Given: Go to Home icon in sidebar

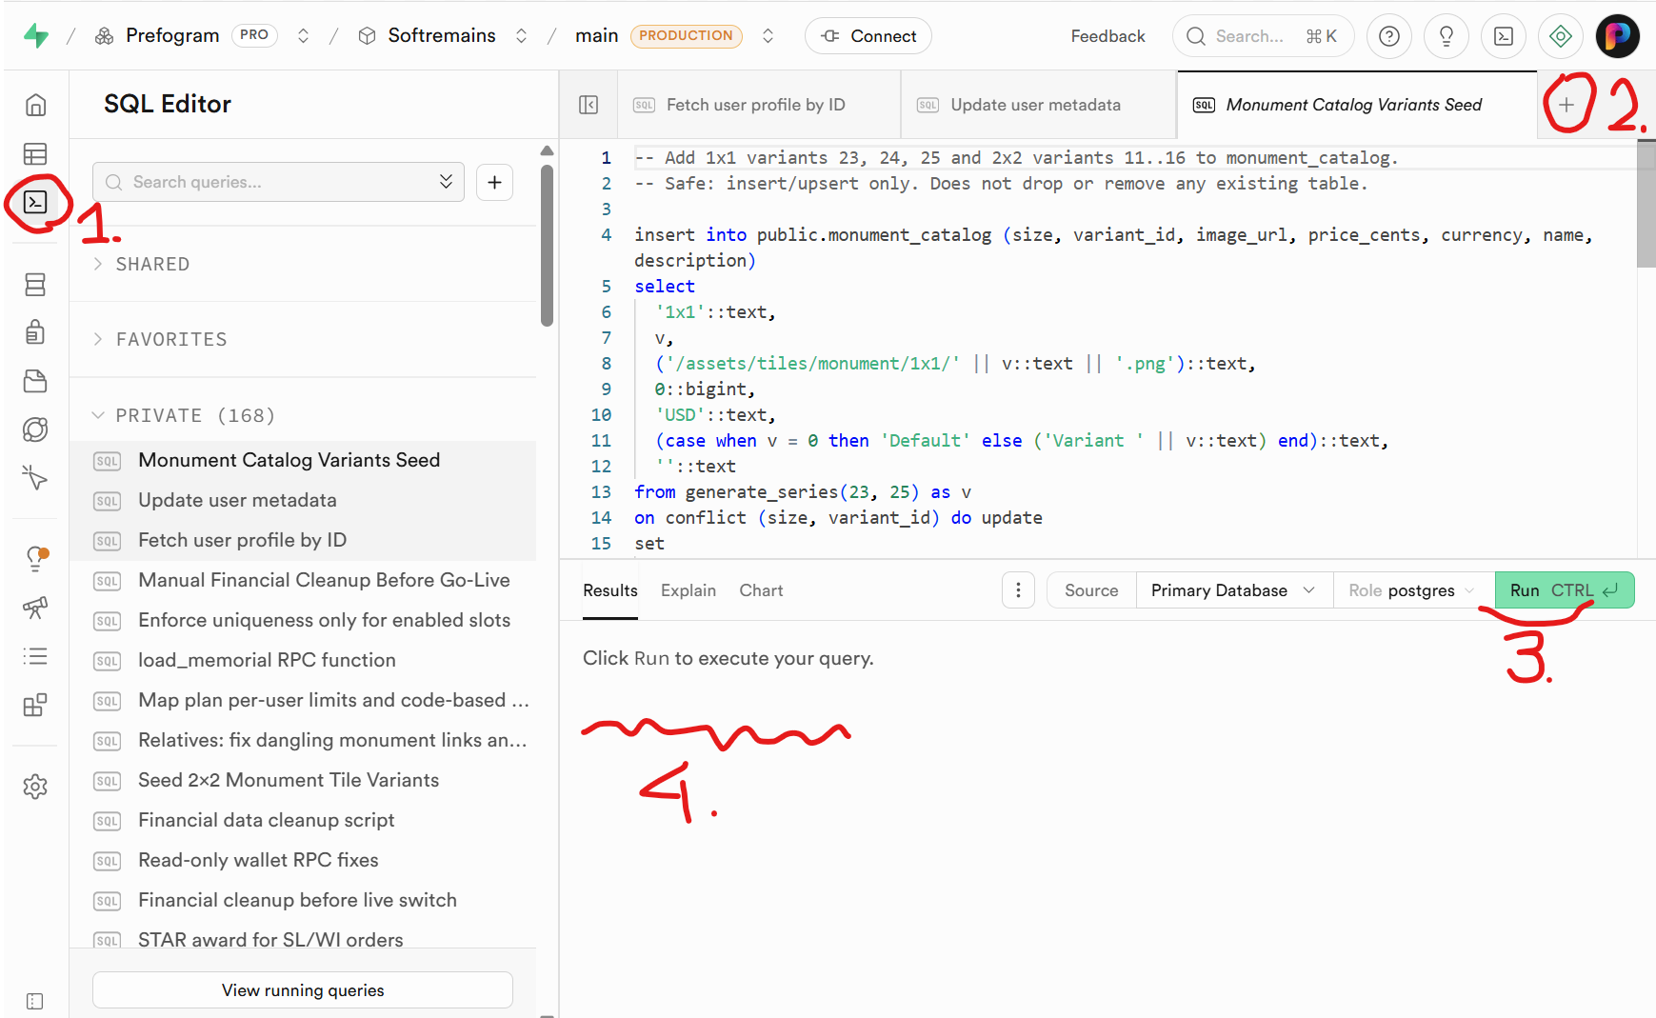Looking at the screenshot, I should [35, 105].
